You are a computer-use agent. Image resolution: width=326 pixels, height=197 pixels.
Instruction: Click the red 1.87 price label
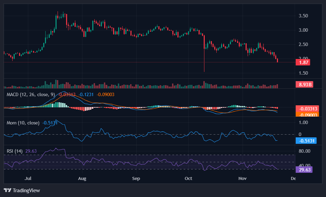click(x=303, y=62)
